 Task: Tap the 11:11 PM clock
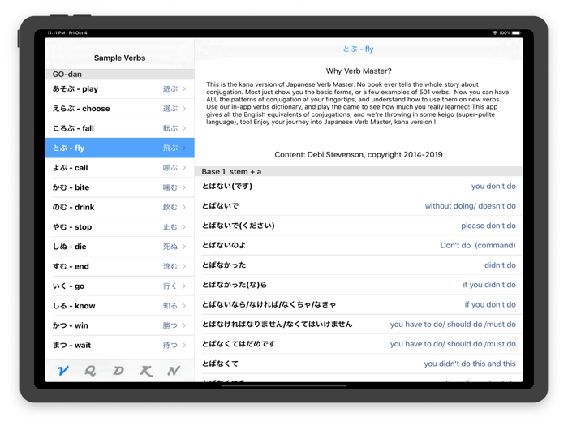(56, 33)
